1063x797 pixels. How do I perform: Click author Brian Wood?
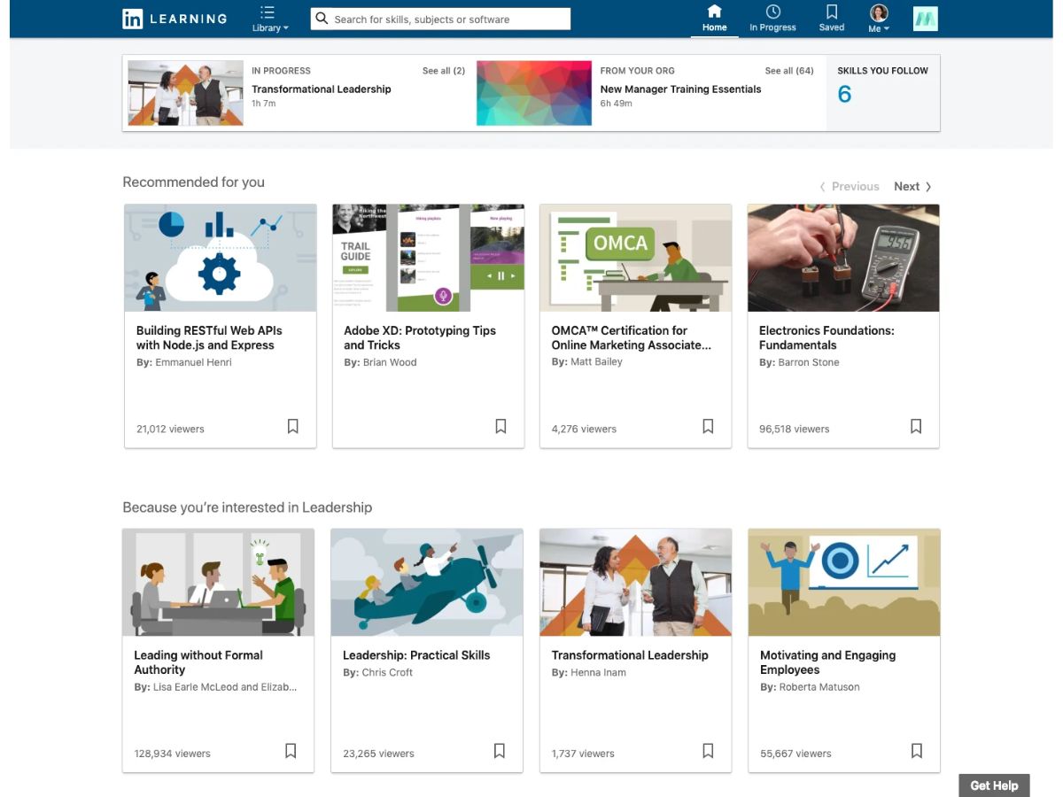(x=390, y=362)
